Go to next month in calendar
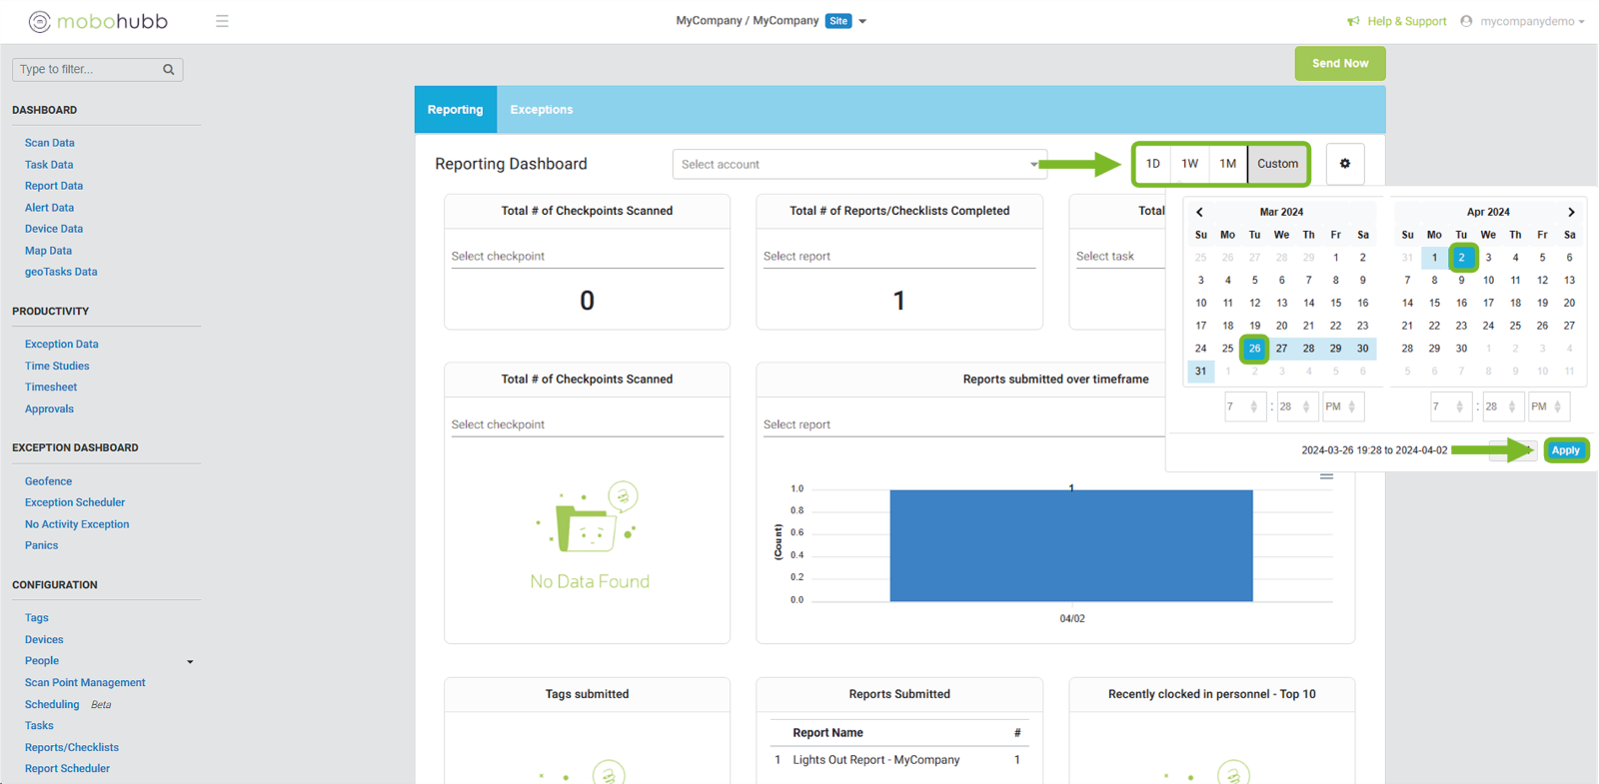The height and width of the screenshot is (784, 1599). (1571, 212)
